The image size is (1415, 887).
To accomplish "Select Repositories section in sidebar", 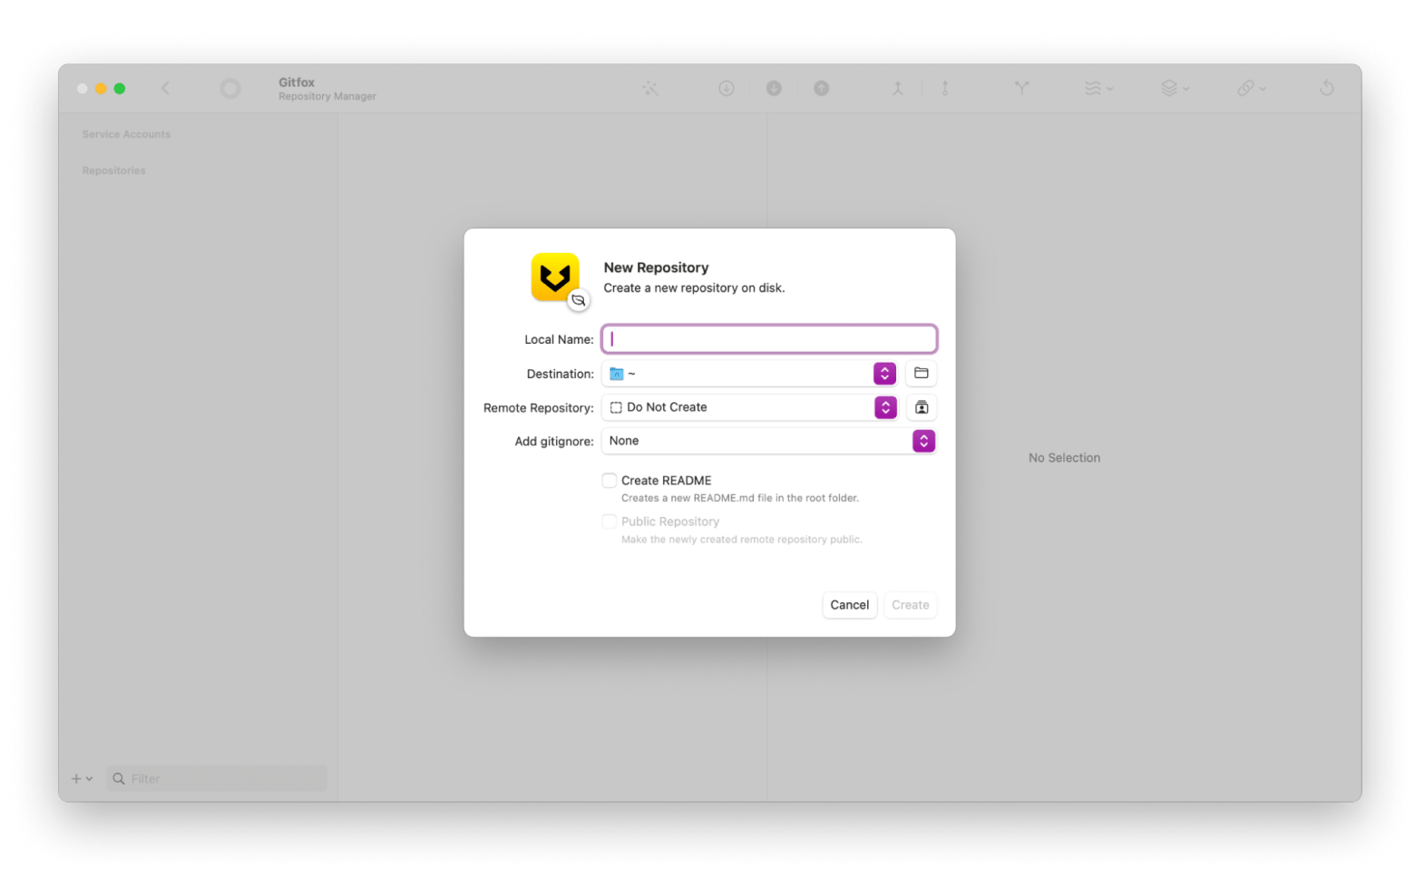I will [x=113, y=171].
